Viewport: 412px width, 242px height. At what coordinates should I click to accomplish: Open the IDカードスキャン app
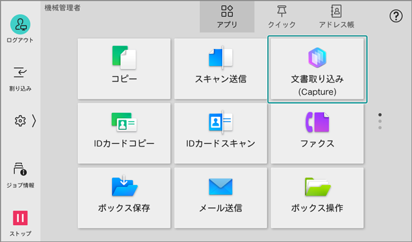pos(221,133)
